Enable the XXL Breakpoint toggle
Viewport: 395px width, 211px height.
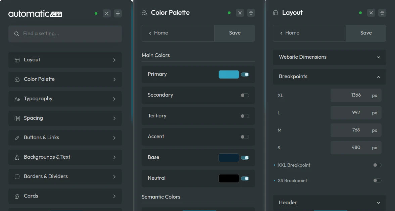377,165
